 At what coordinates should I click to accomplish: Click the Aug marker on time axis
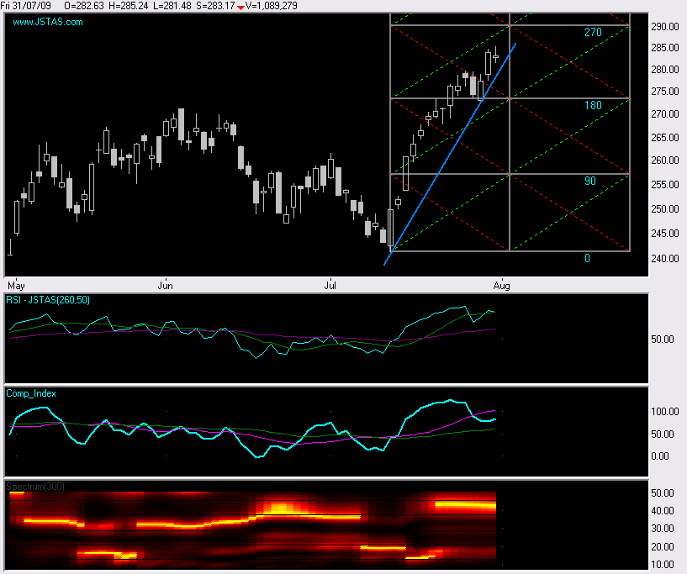pos(501,285)
